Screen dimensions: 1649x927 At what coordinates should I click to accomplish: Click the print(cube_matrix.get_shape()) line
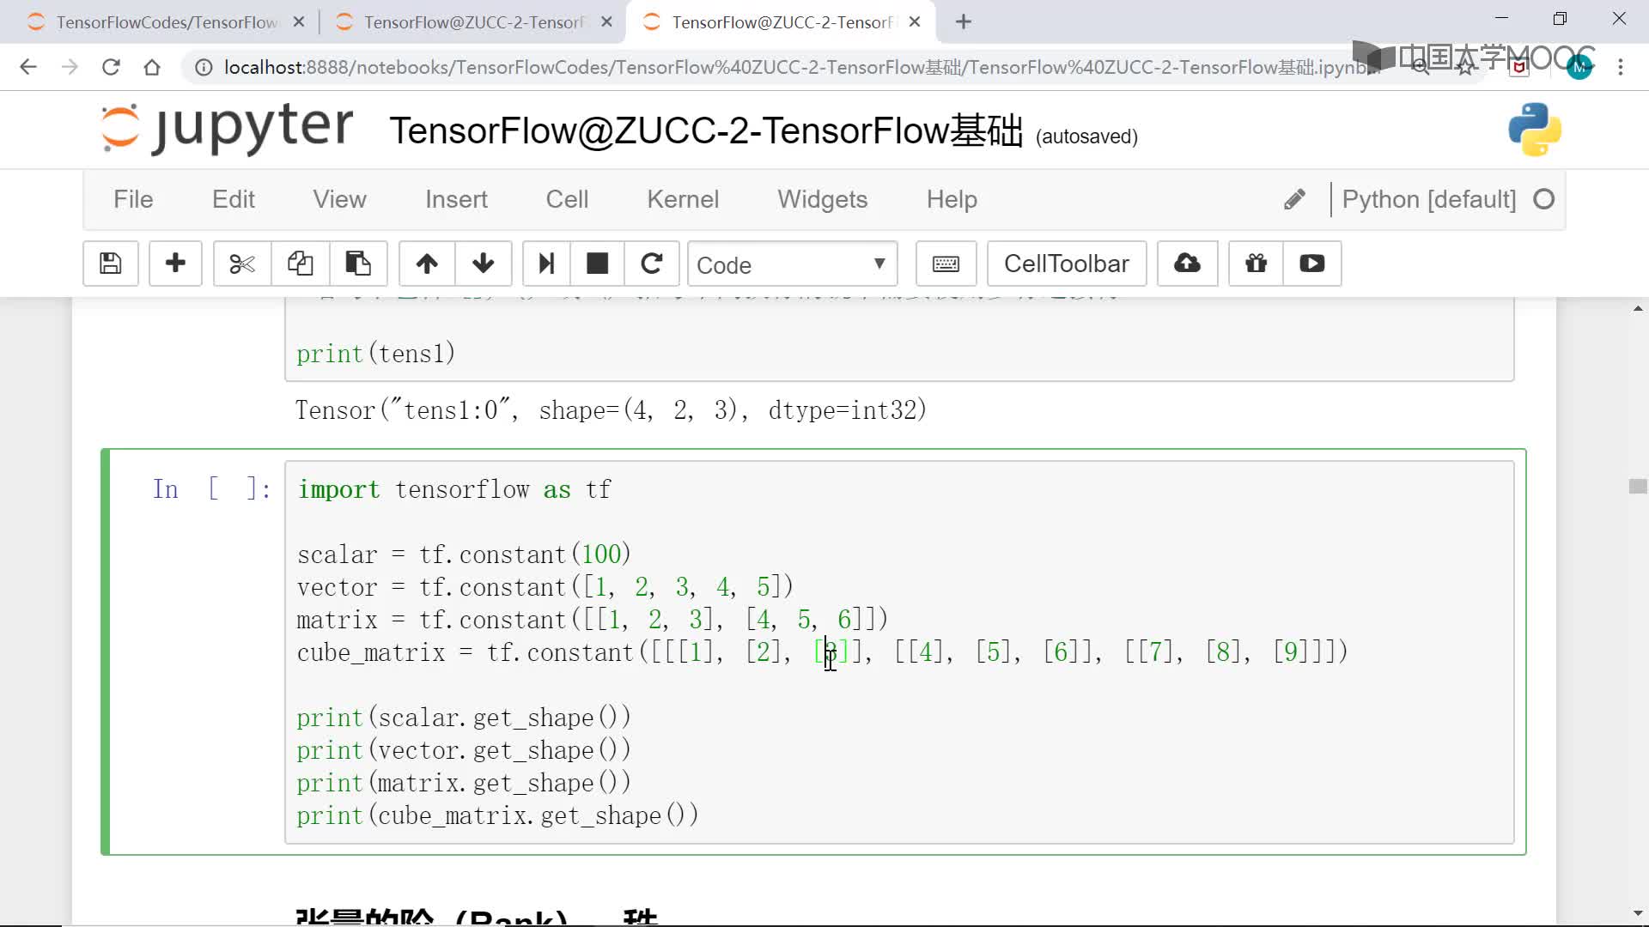point(498,815)
